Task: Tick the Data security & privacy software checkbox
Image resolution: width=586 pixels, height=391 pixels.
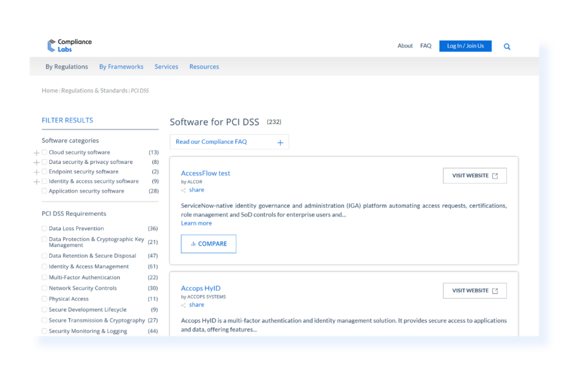Action: [x=45, y=162]
